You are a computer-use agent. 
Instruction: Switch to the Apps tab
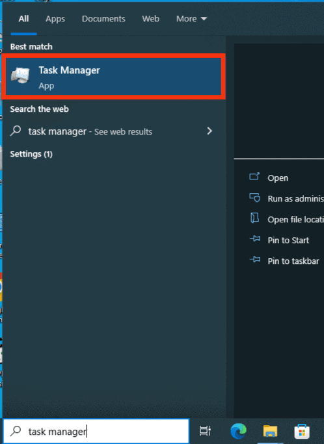[55, 19]
